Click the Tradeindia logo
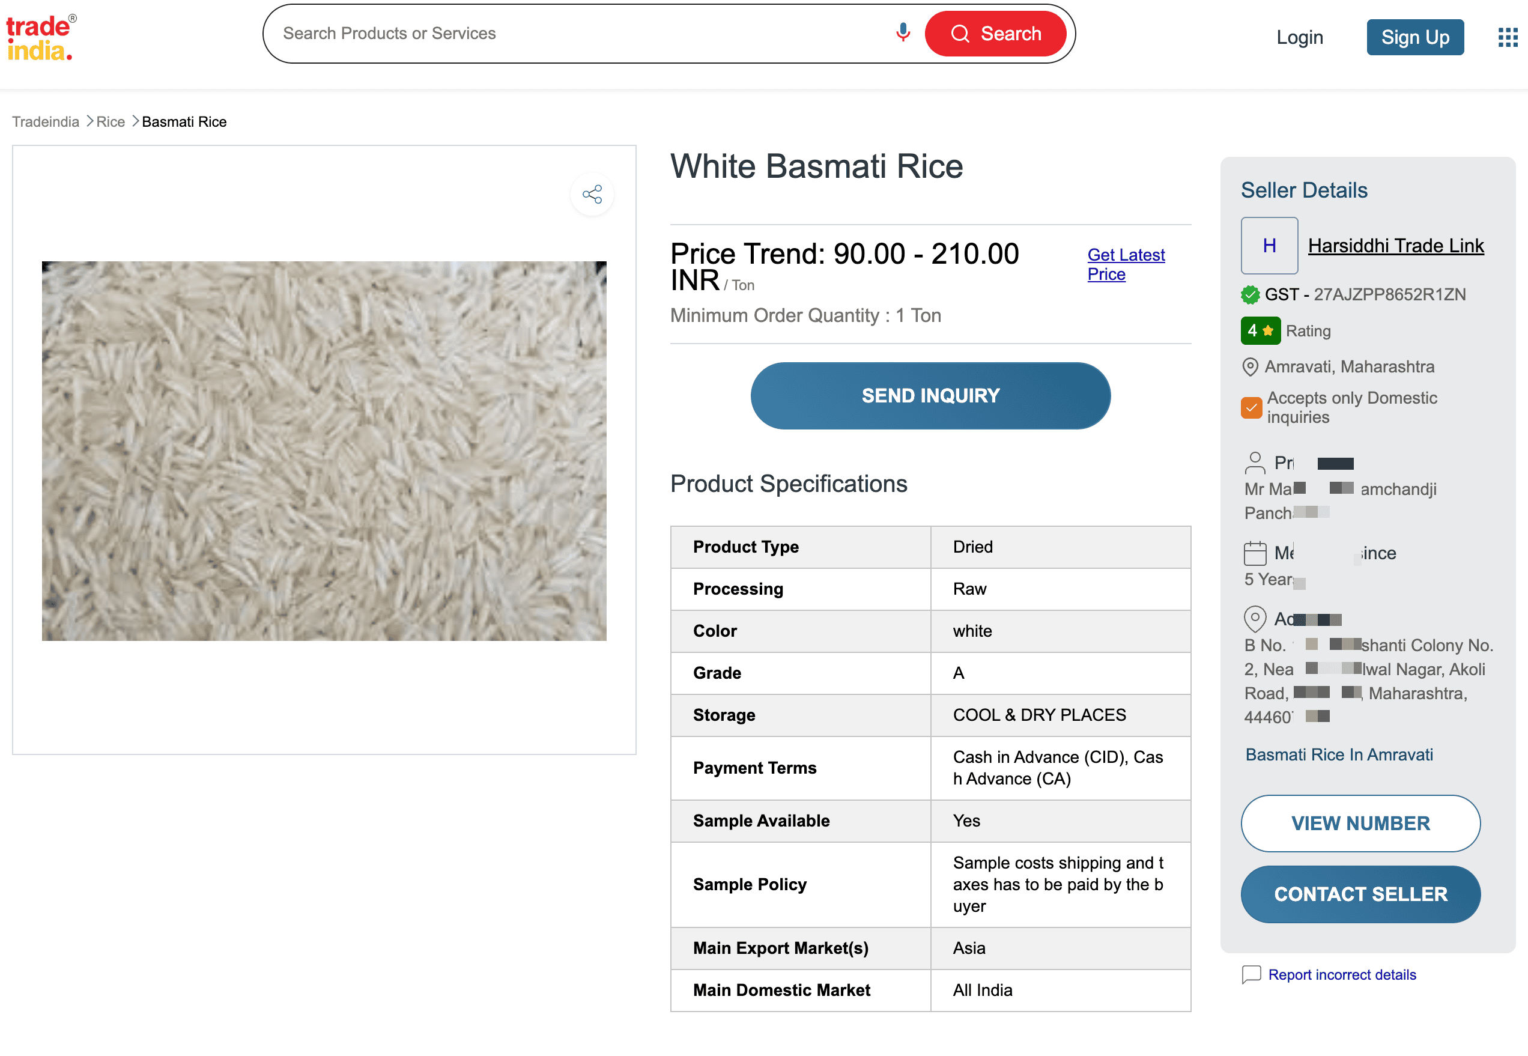This screenshot has width=1528, height=1056. (x=41, y=38)
